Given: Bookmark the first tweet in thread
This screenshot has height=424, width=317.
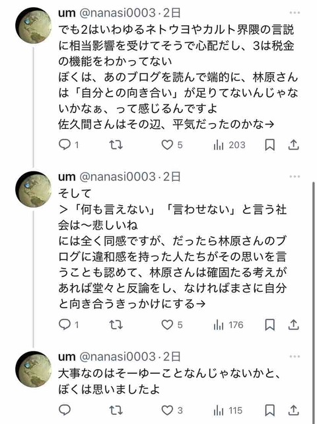Looking at the screenshot, I should pos(269,145).
